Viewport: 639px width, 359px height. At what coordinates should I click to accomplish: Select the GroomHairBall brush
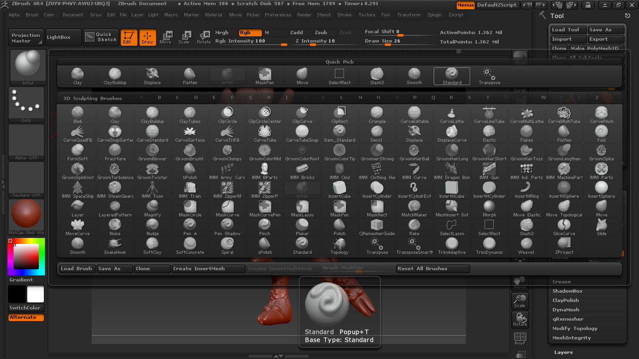[x=414, y=152]
